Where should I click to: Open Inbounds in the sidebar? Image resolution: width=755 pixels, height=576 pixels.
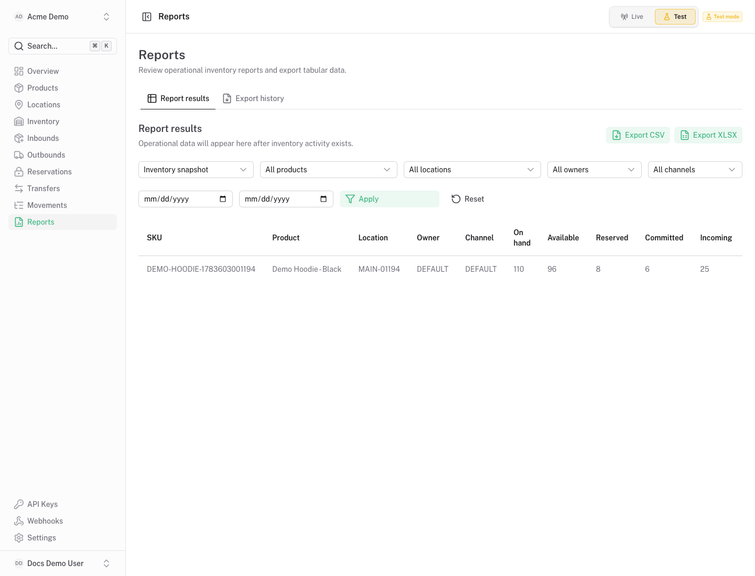coord(62,138)
